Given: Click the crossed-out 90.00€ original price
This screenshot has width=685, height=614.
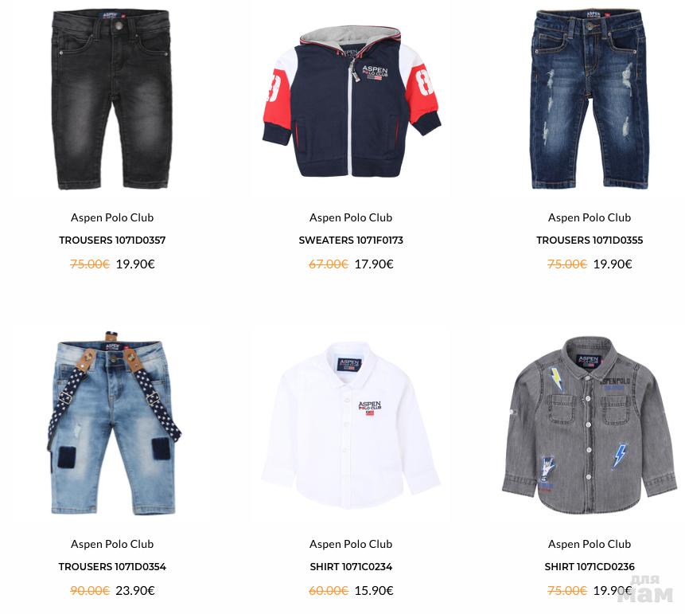Looking at the screenshot, I should click(x=90, y=591).
